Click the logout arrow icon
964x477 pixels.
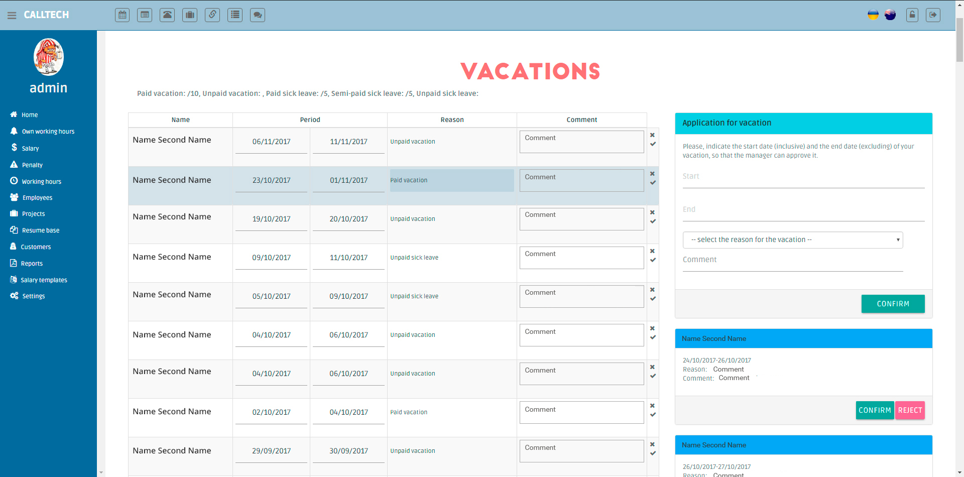[933, 15]
